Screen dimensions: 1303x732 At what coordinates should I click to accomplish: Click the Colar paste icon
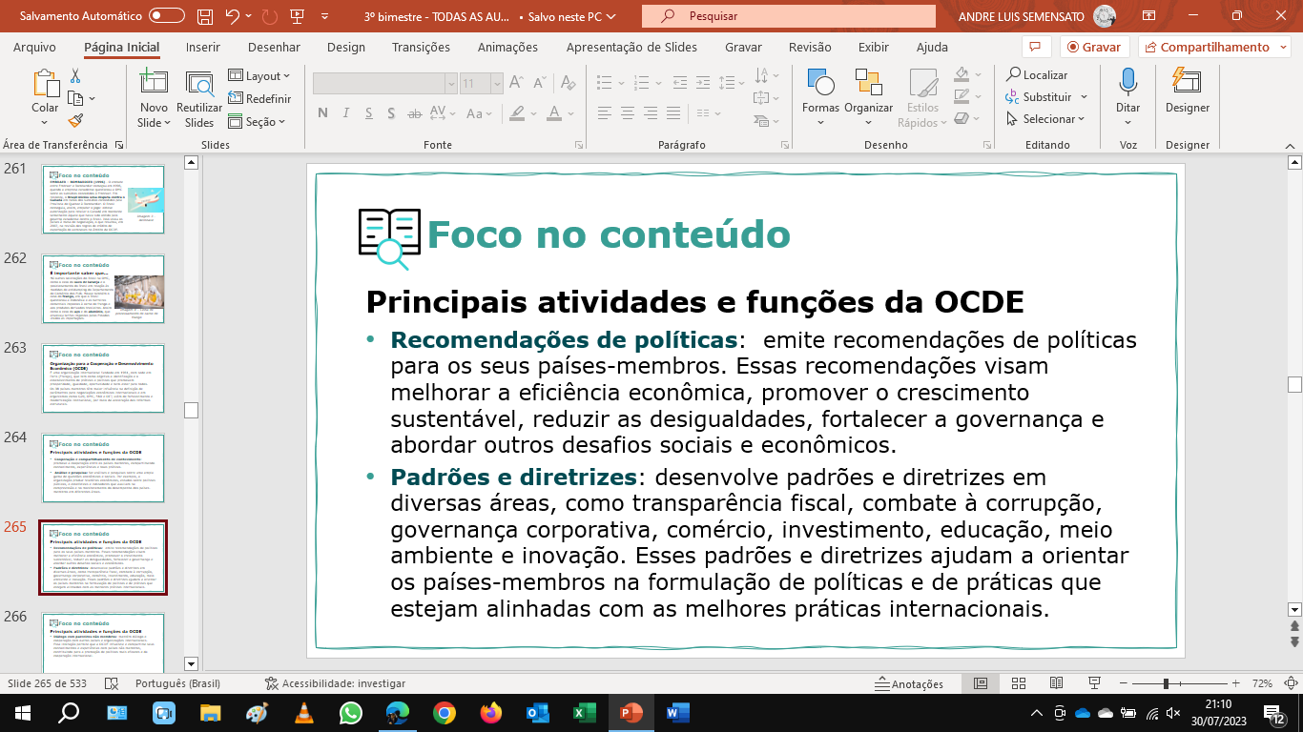[x=45, y=83]
